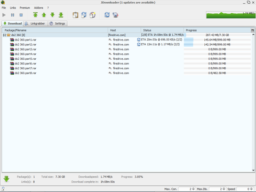Screen dimensions: 256x192
Task: Stop all downloads with stop button
Action: coord(21,15)
